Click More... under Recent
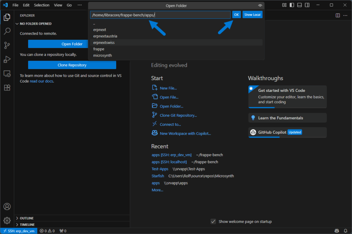 (x=157, y=190)
